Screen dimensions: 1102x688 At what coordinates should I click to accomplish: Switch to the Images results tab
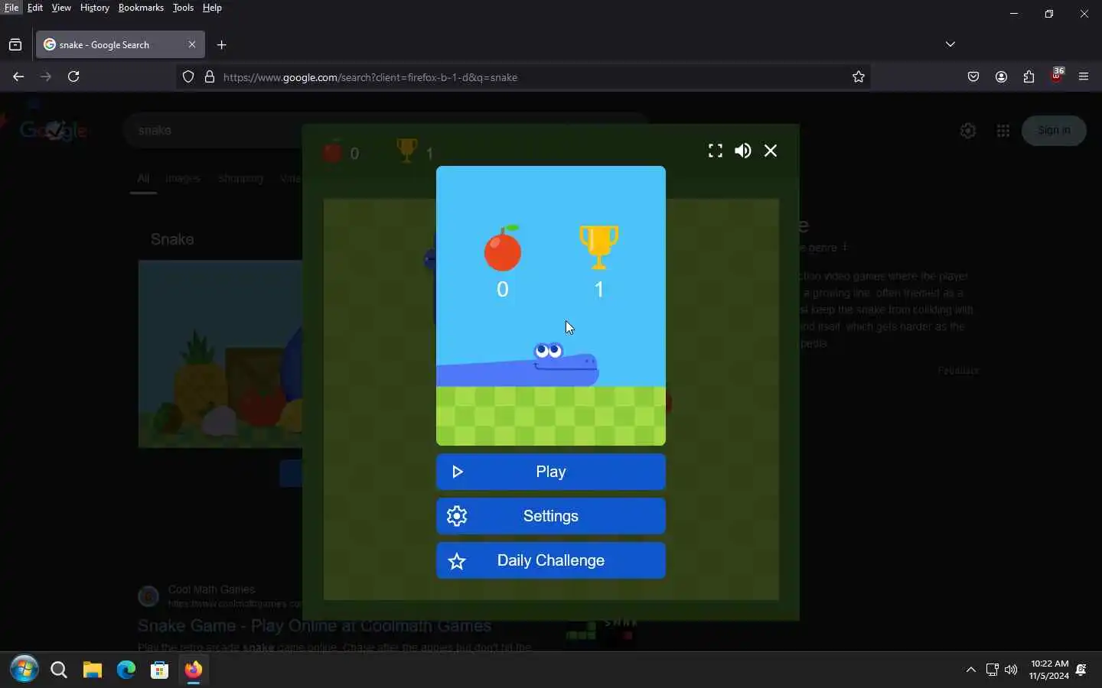pos(183,178)
